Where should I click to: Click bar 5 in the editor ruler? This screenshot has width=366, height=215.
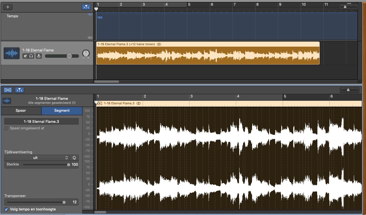[285, 96]
